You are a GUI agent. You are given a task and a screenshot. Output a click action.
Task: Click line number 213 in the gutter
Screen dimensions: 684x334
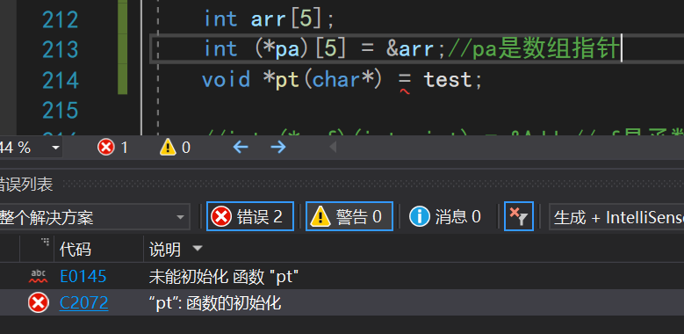61,50
